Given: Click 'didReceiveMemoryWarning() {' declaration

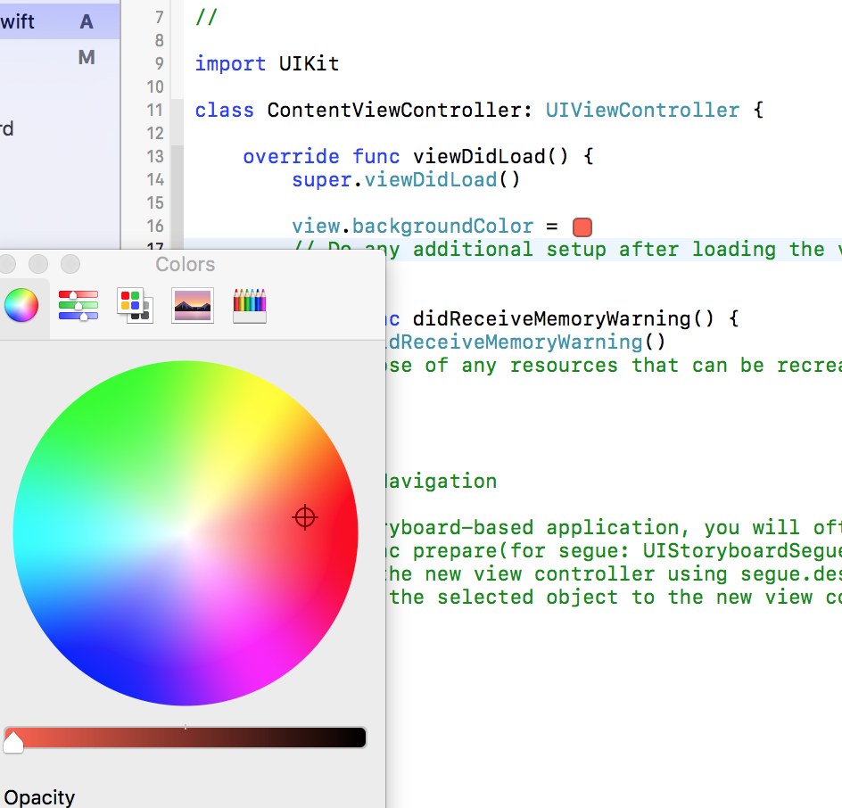Looking at the screenshot, I should point(575,319).
